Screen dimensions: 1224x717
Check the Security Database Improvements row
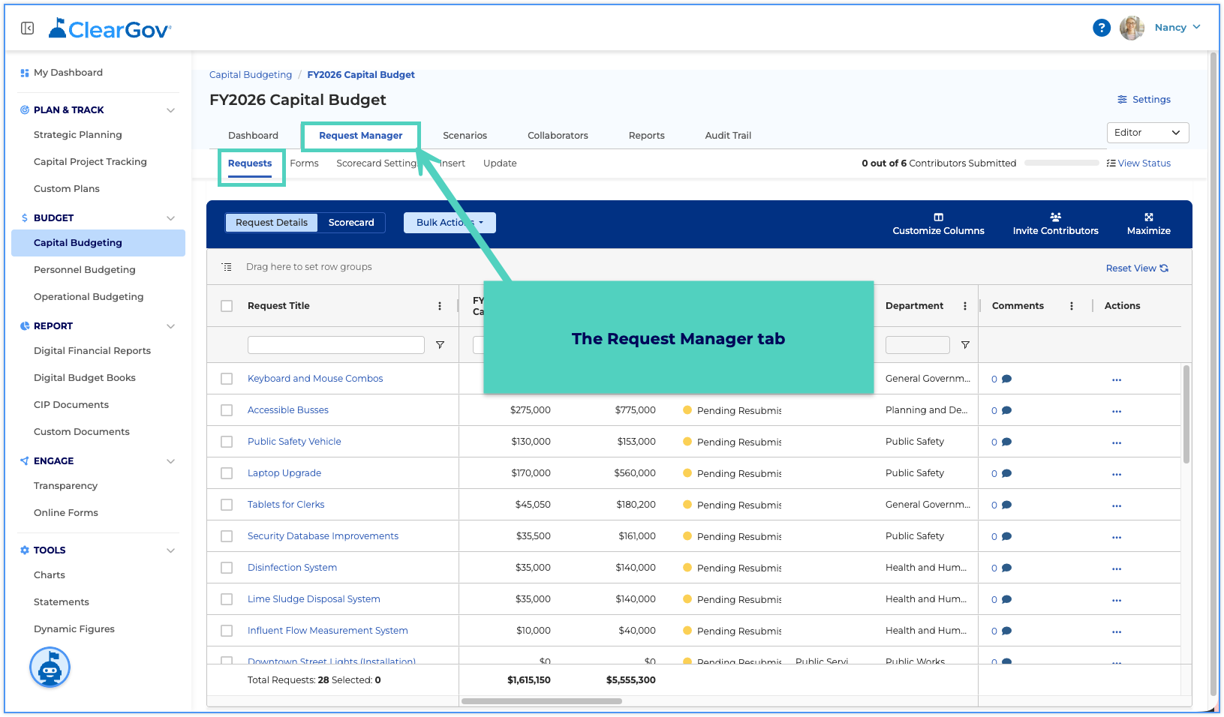pyautogui.click(x=227, y=536)
